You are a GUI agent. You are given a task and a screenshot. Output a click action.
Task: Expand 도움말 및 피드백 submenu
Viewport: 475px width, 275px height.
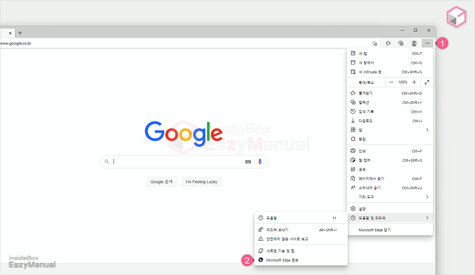(390, 218)
